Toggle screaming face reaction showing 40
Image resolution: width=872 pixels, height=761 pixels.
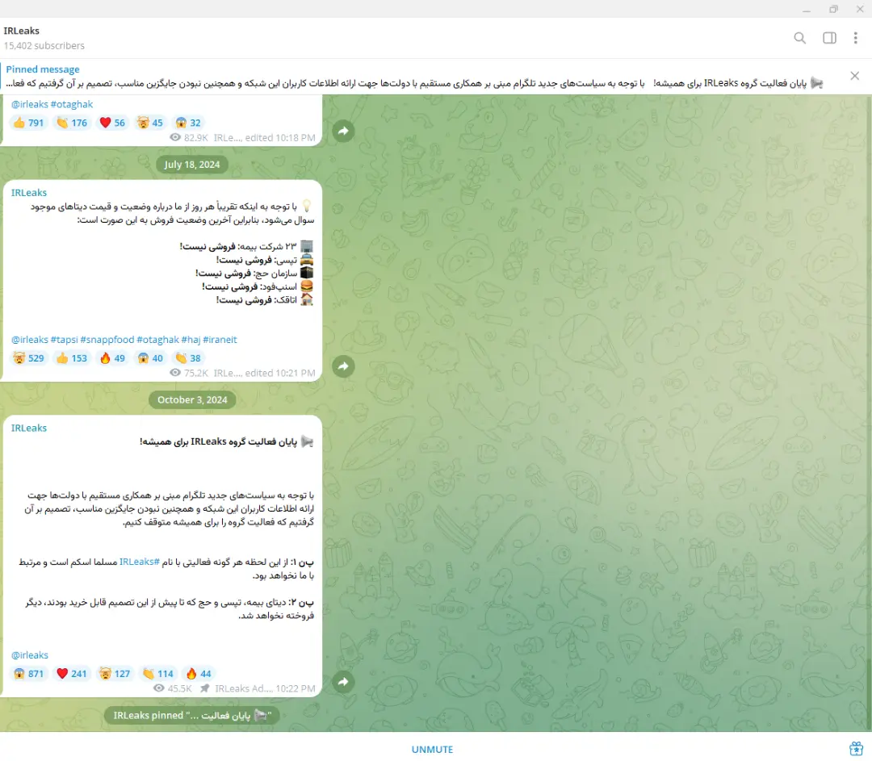pos(150,358)
